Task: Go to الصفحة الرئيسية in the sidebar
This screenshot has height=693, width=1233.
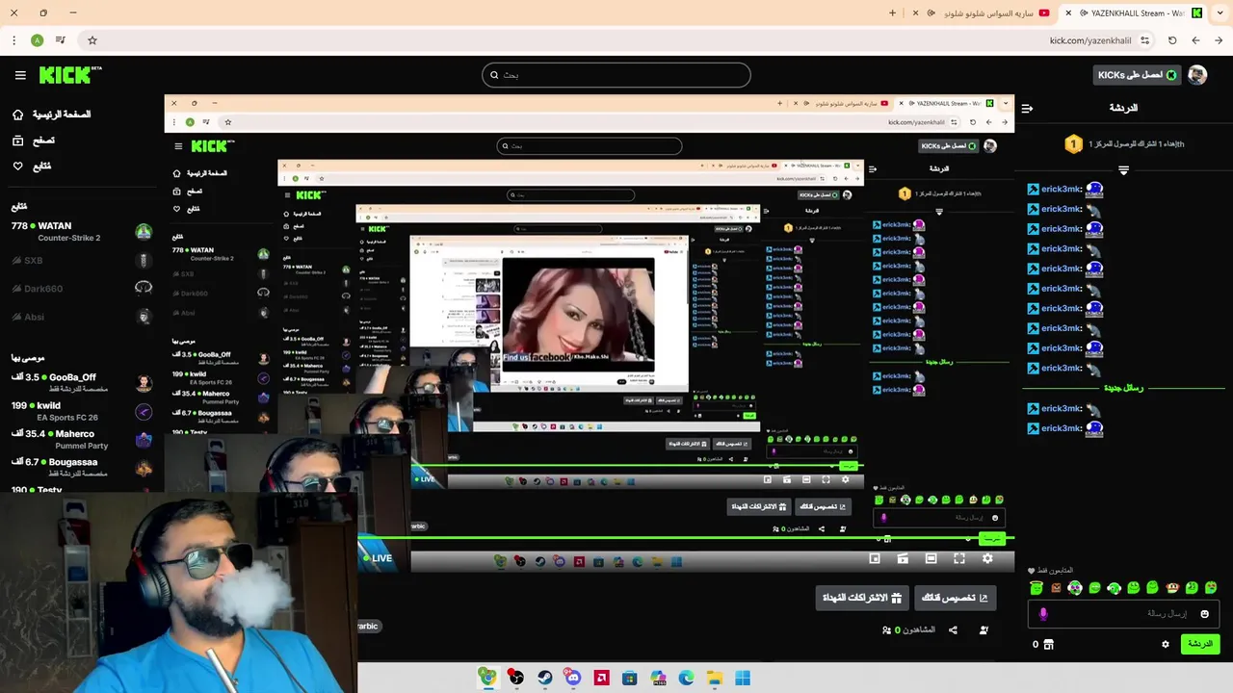Action: click(x=53, y=115)
